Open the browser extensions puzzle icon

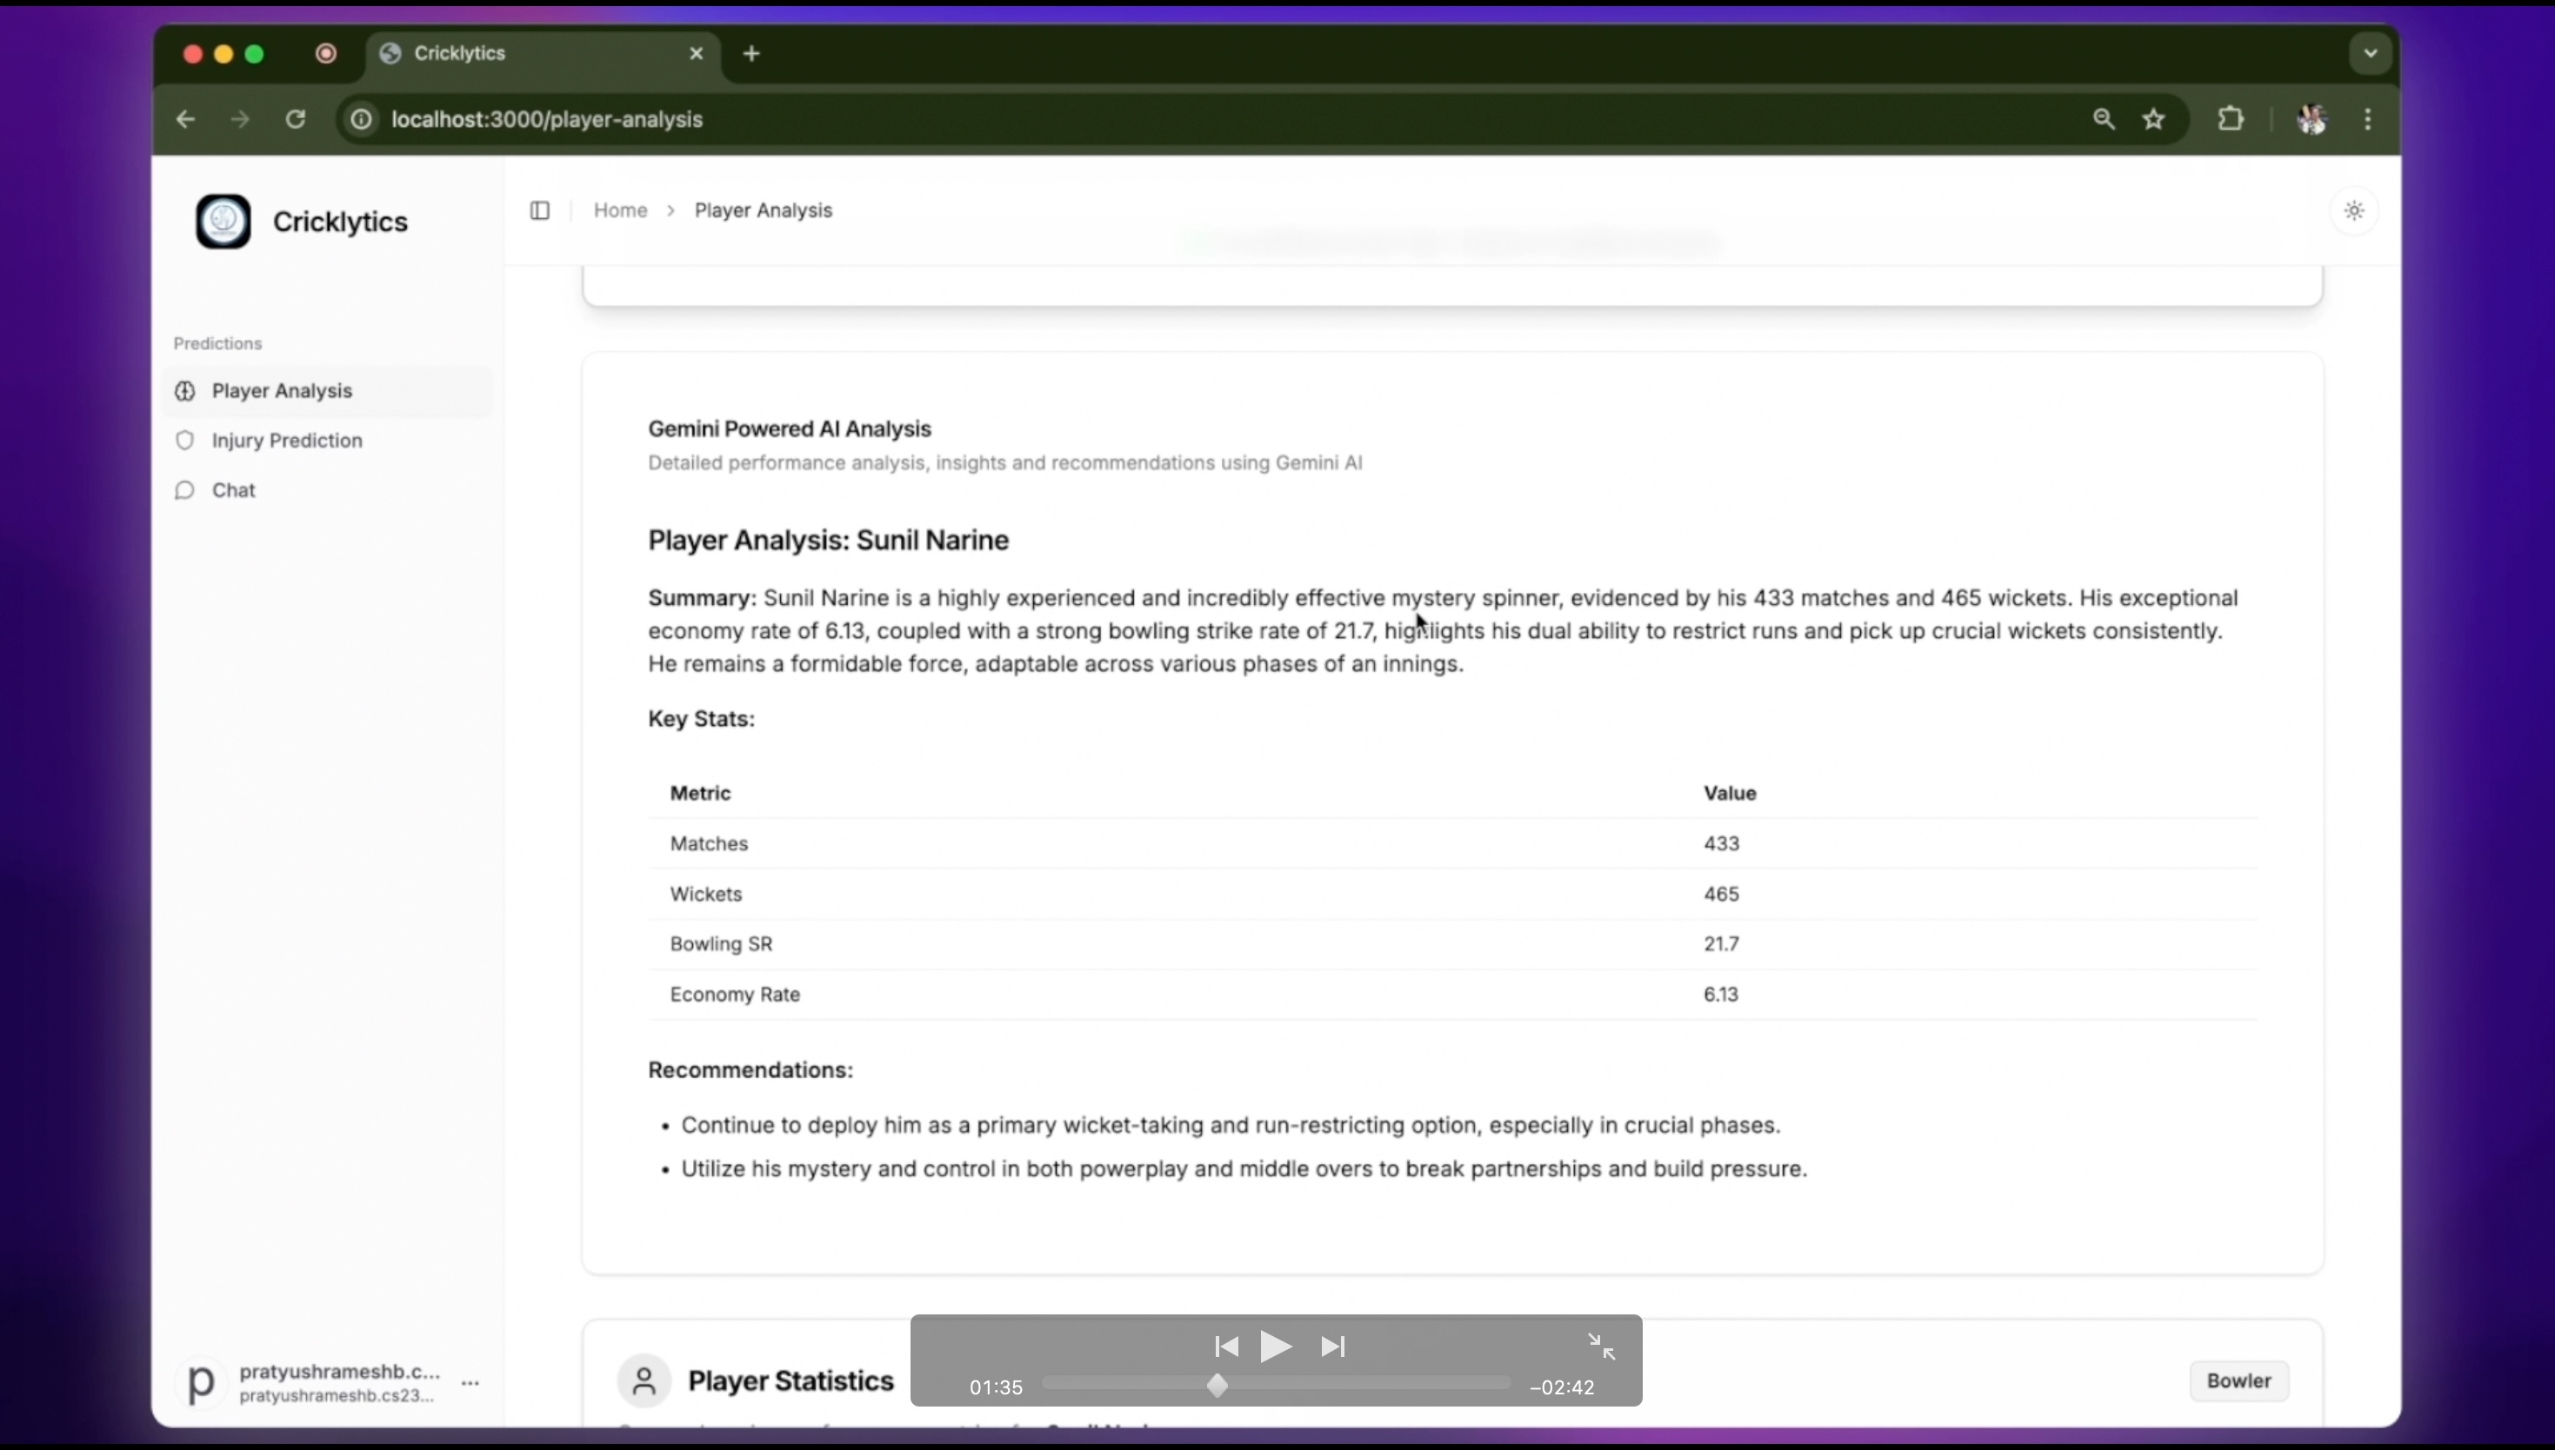click(x=2231, y=119)
